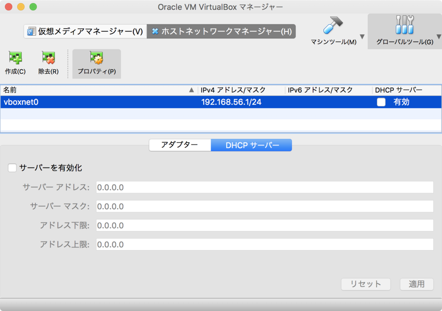
Task: Click the 192.168.56.1/24 address cell
Action: click(x=231, y=102)
